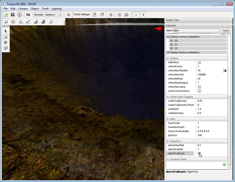The width and height of the screenshot is (235, 182).
Task: Click the World Settings label
Action: coord(81,15)
